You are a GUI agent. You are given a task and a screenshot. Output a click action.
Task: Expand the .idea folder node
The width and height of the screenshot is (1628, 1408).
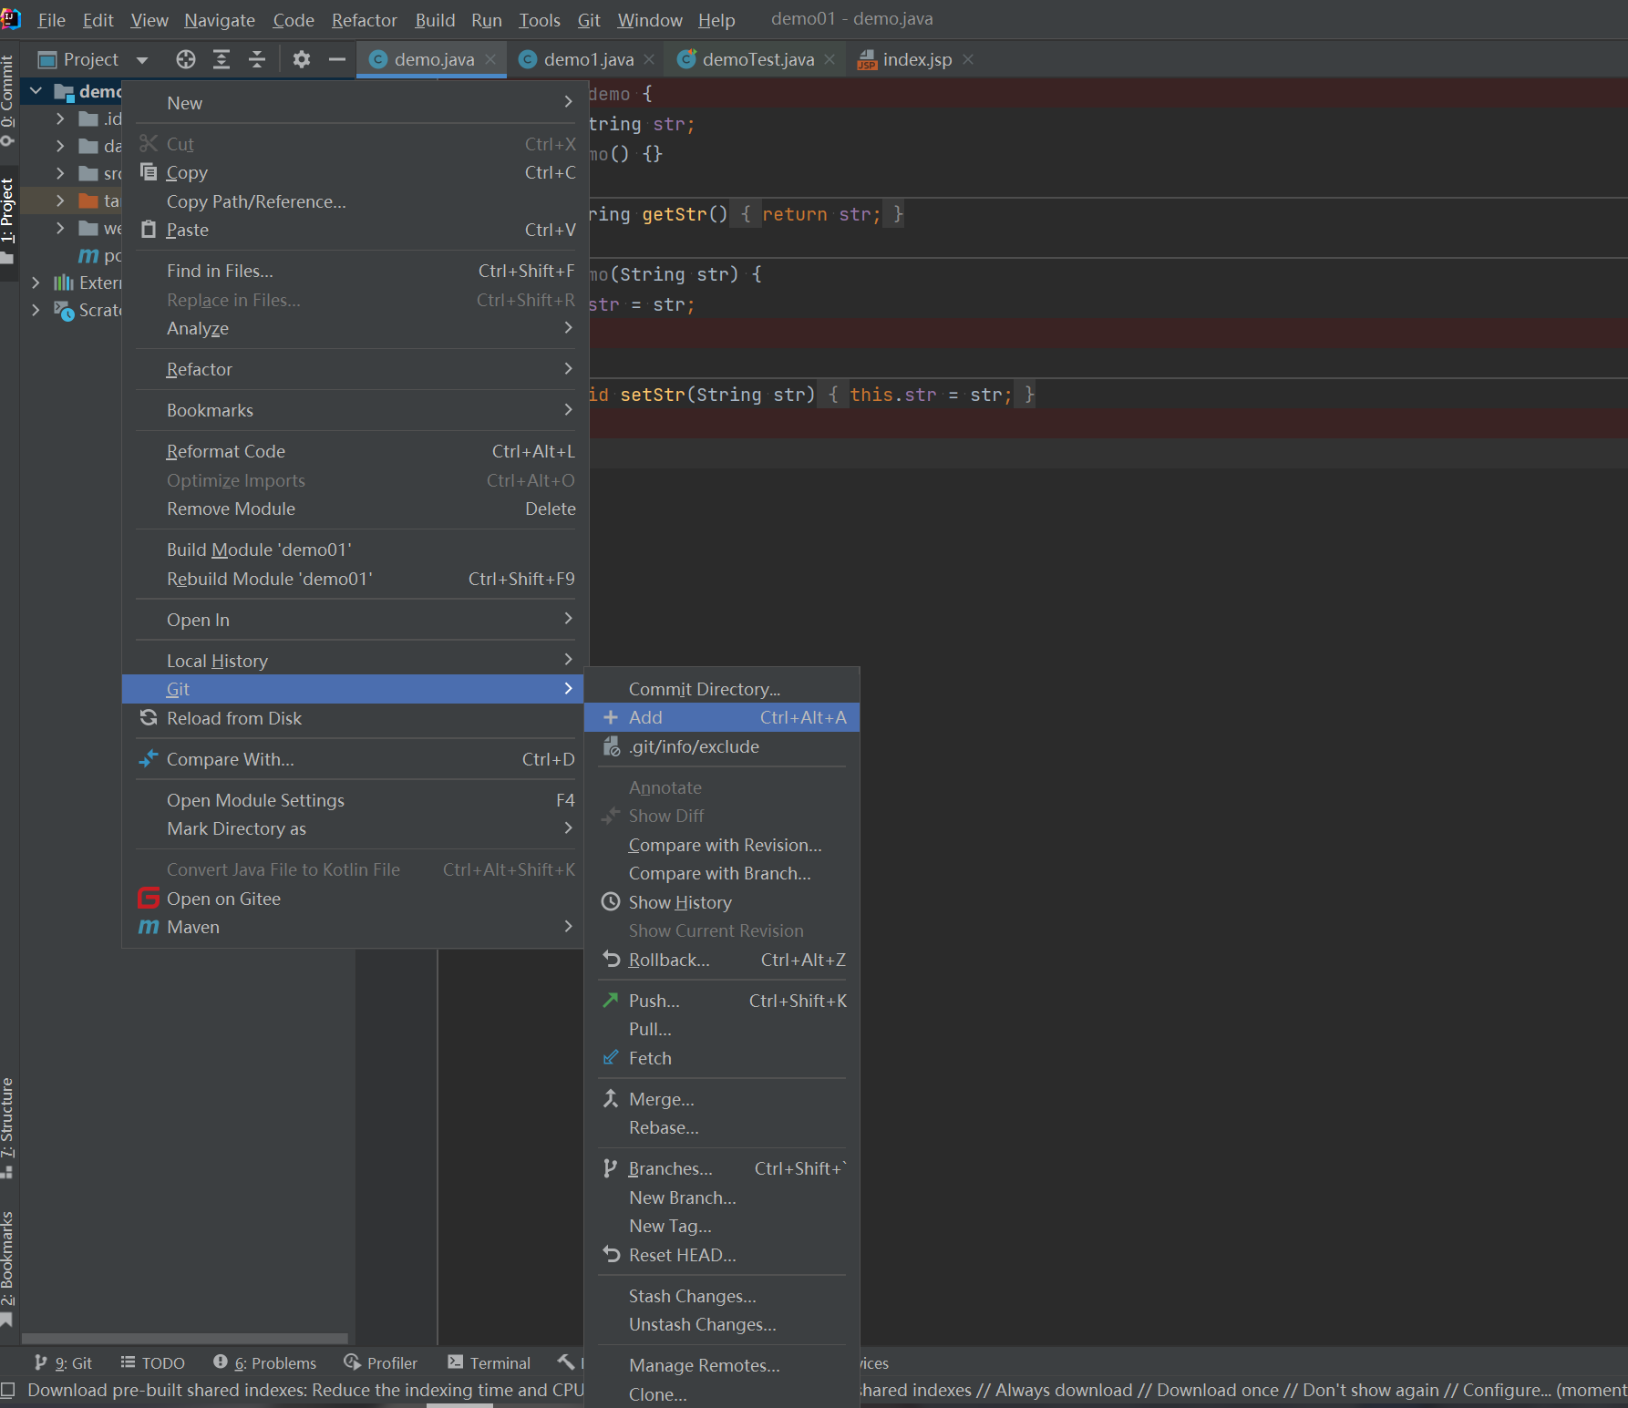pos(60,118)
